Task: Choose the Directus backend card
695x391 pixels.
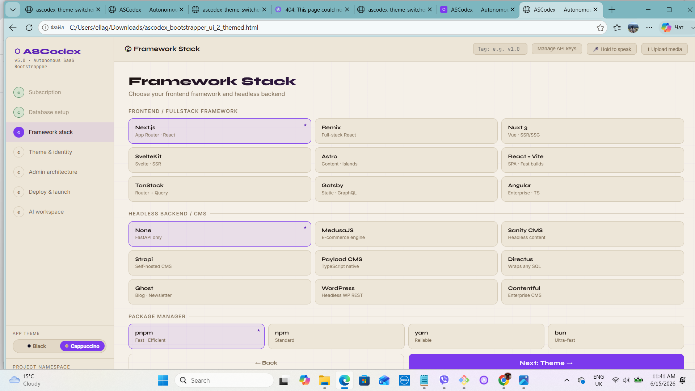Action: [x=593, y=263]
